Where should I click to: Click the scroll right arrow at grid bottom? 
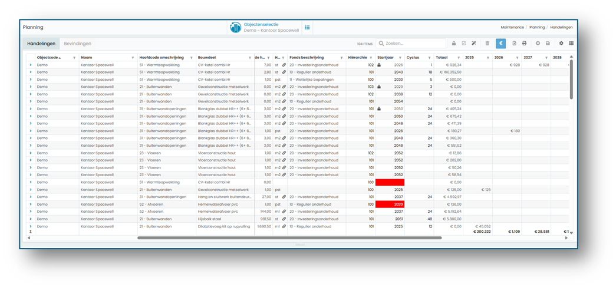pos(566,237)
